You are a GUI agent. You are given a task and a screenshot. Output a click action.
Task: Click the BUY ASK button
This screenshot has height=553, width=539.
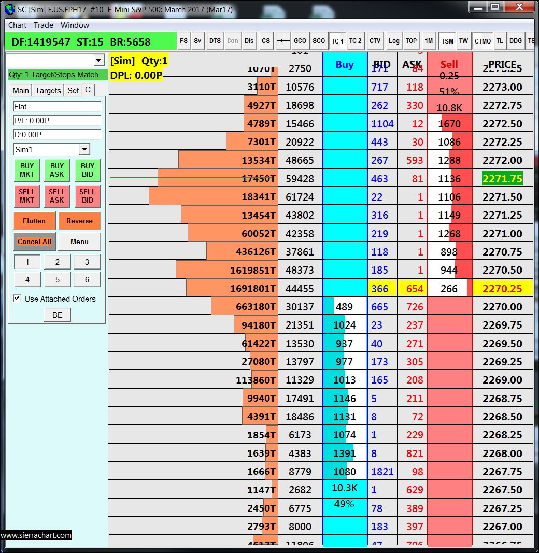coord(57,170)
